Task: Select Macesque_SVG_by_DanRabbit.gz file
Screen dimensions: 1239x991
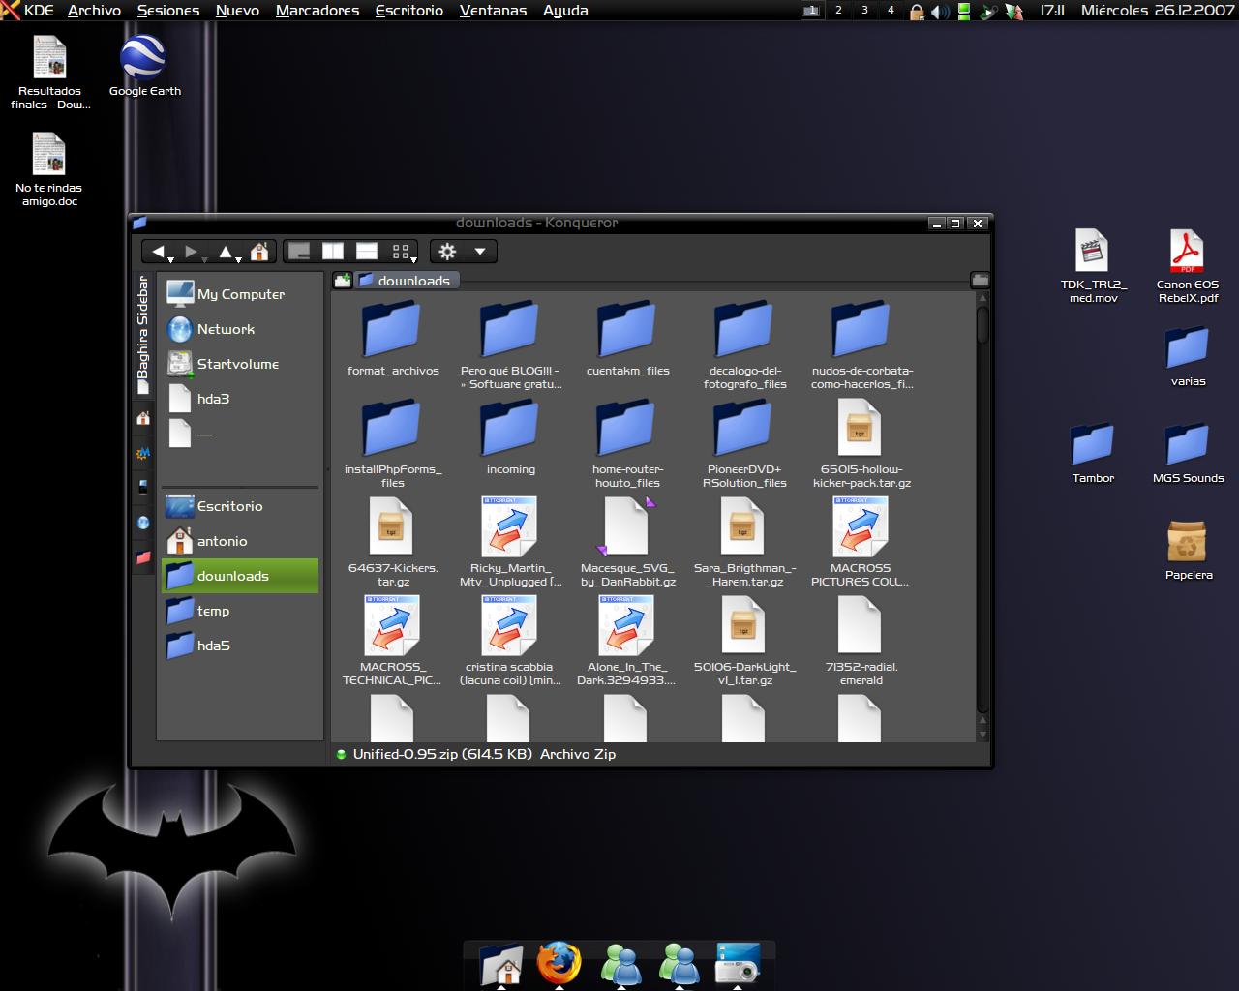Action: 627,542
